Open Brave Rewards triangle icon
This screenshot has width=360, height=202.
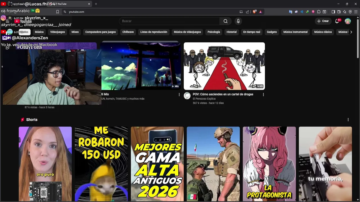pyautogui.click(x=260, y=12)
